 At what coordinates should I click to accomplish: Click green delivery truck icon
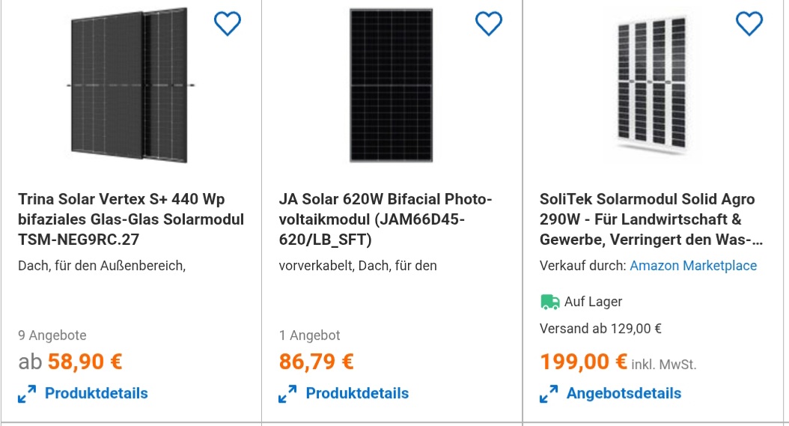coord(549,302)
